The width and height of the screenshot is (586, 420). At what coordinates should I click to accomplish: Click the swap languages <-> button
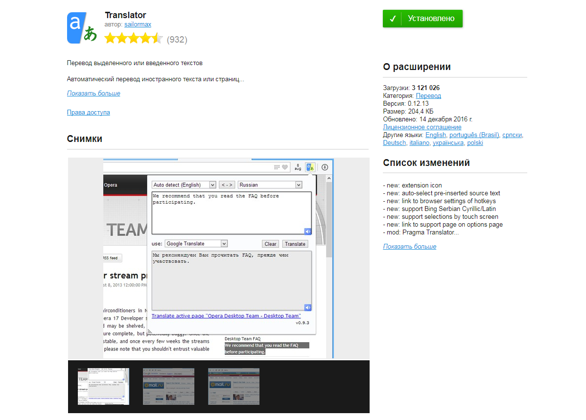tap(227, 185)
